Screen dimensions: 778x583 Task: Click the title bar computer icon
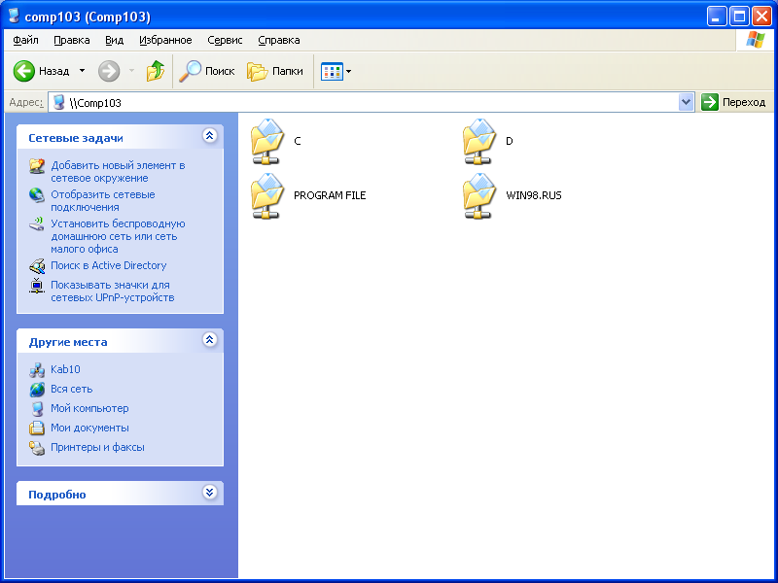click(x=14, y=16)
